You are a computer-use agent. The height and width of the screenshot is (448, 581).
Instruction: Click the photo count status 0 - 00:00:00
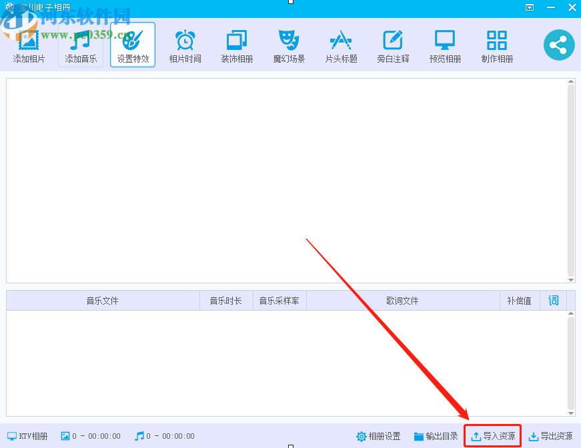[91, 436]
